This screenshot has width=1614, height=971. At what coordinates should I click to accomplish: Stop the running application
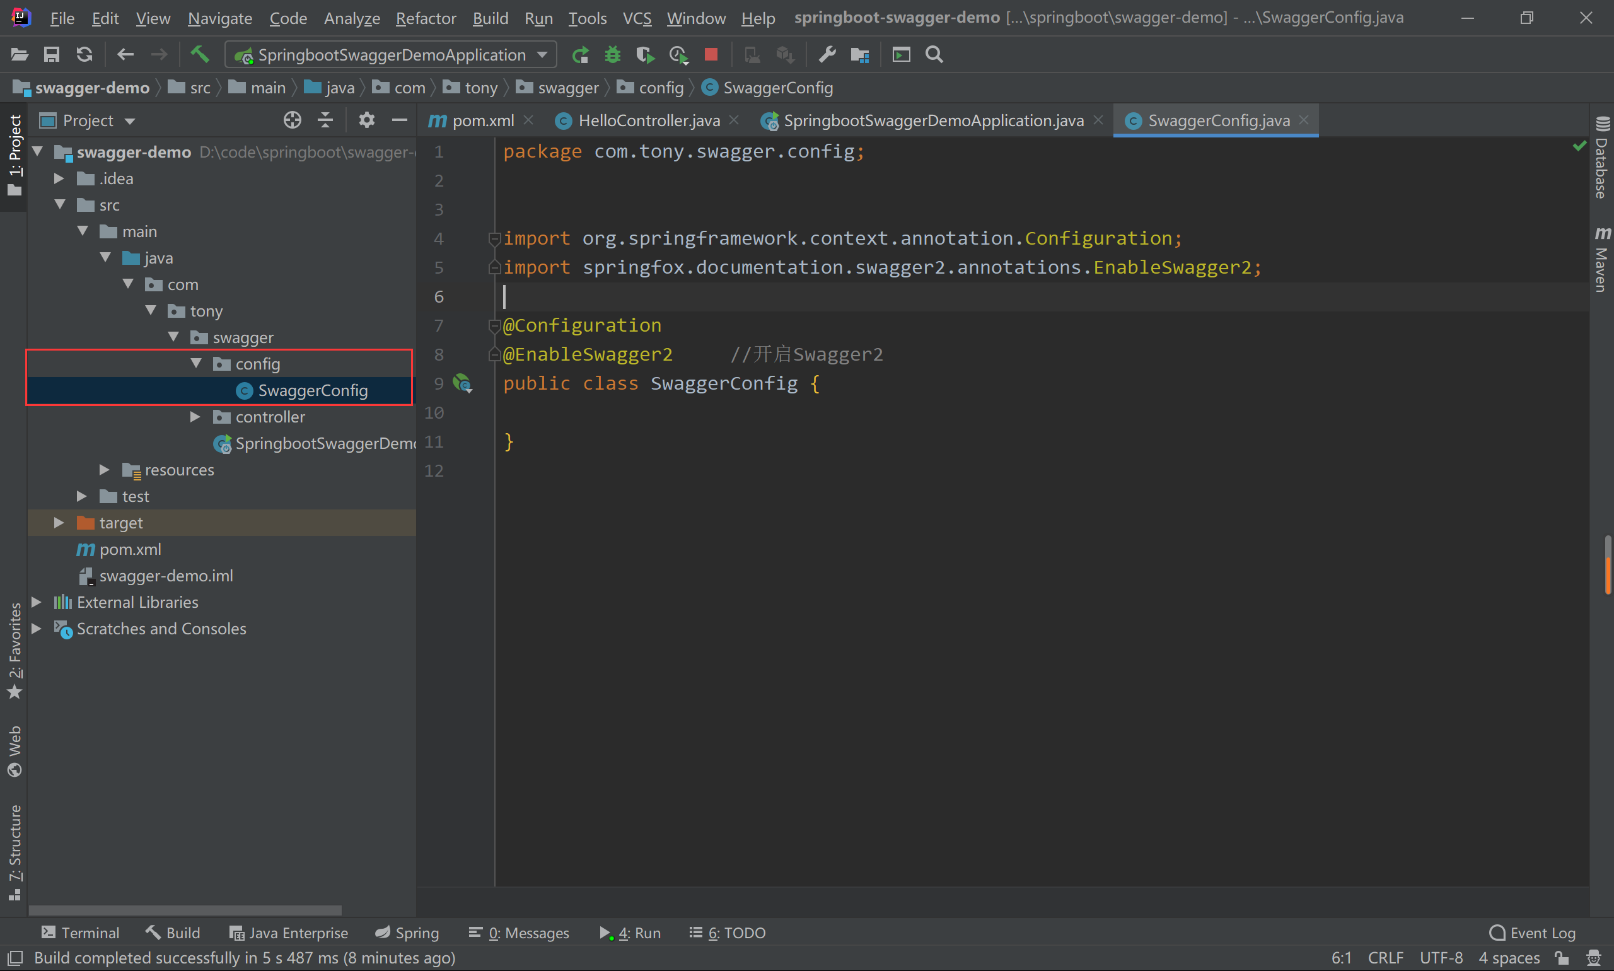tap(711, 54)
